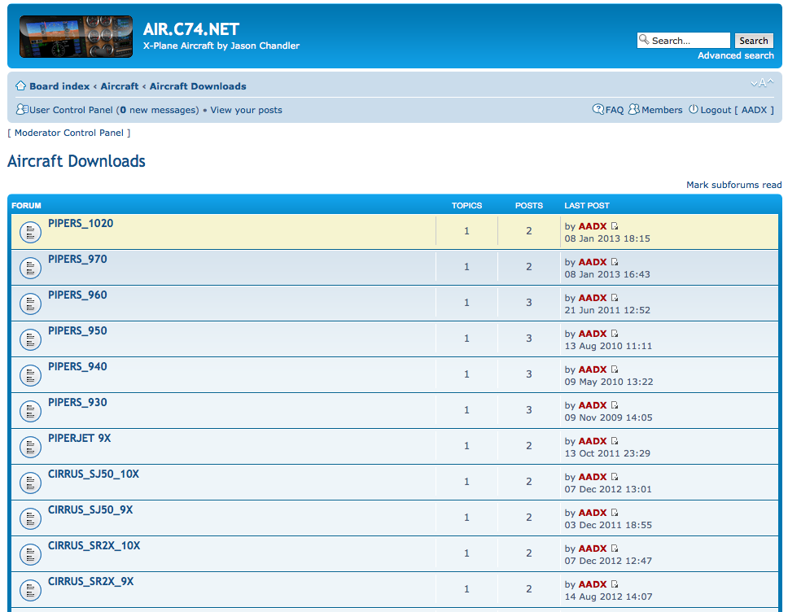788x612 pixels.
Task: Open the PIPERS_940 forum title
Action: (x=77, y=366)
